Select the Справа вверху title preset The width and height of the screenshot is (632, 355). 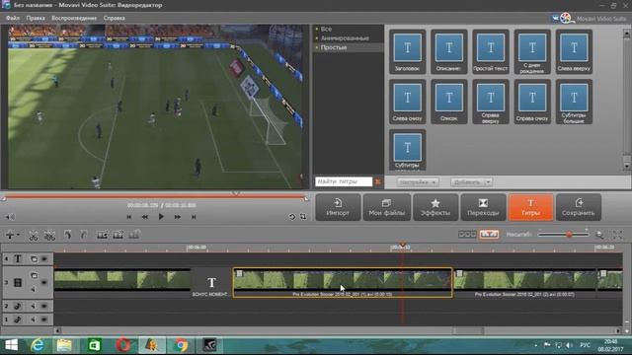pos(491,102)
